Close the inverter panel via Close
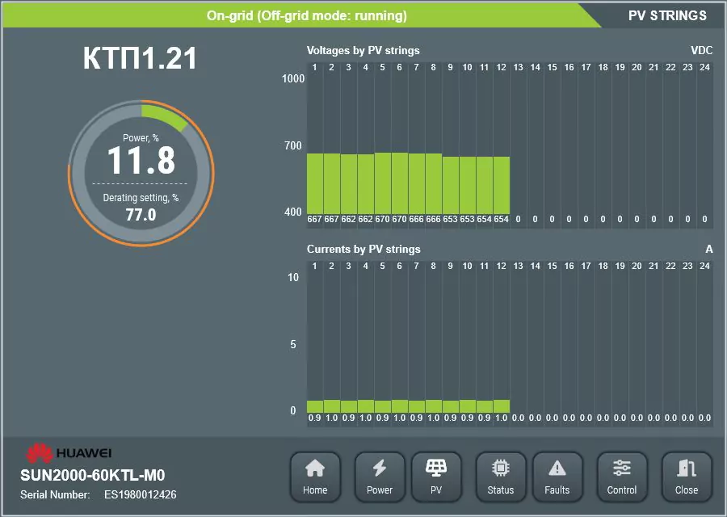Screen dimensions: 727x517 [x=687, y=477]
